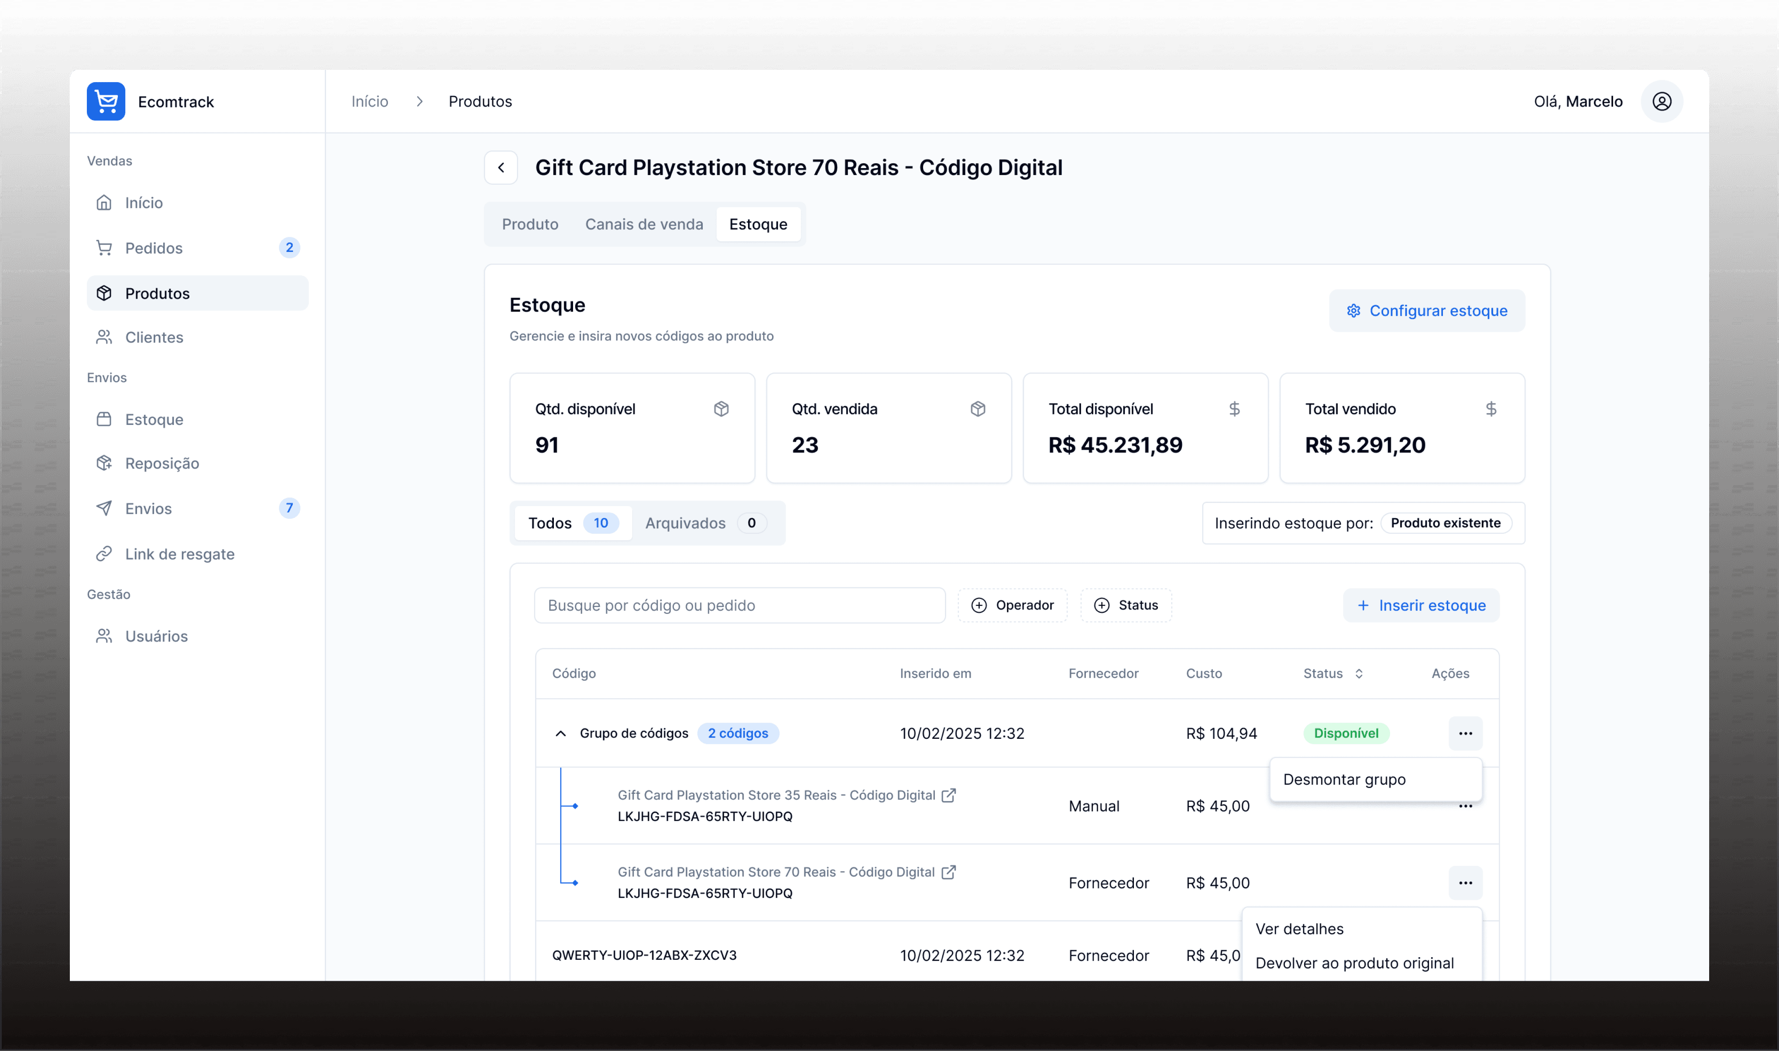Click the Inserir estoque button
The height and width of the screenshot is (1051, 1779).
click(1421, 606)
